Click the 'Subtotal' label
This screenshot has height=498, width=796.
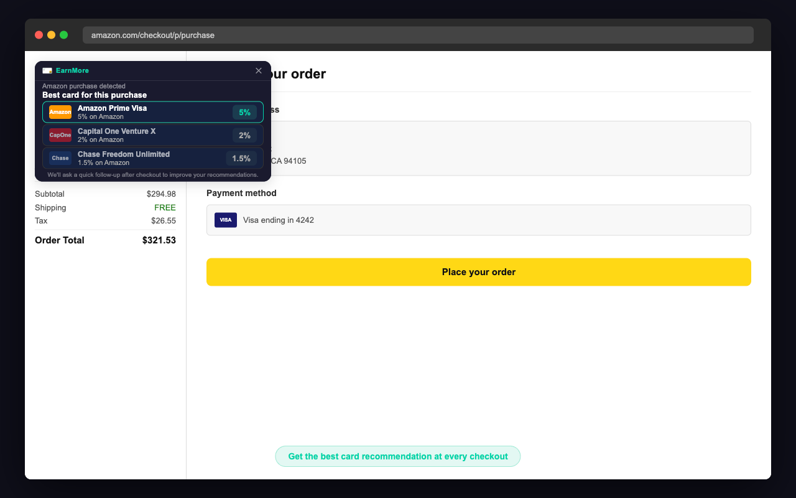(x=50, y=194)
